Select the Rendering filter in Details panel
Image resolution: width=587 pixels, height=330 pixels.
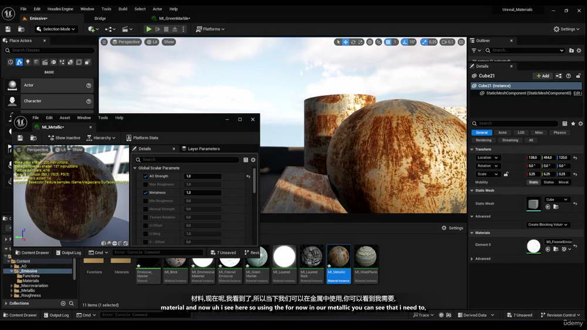click(x=483, y=140)
